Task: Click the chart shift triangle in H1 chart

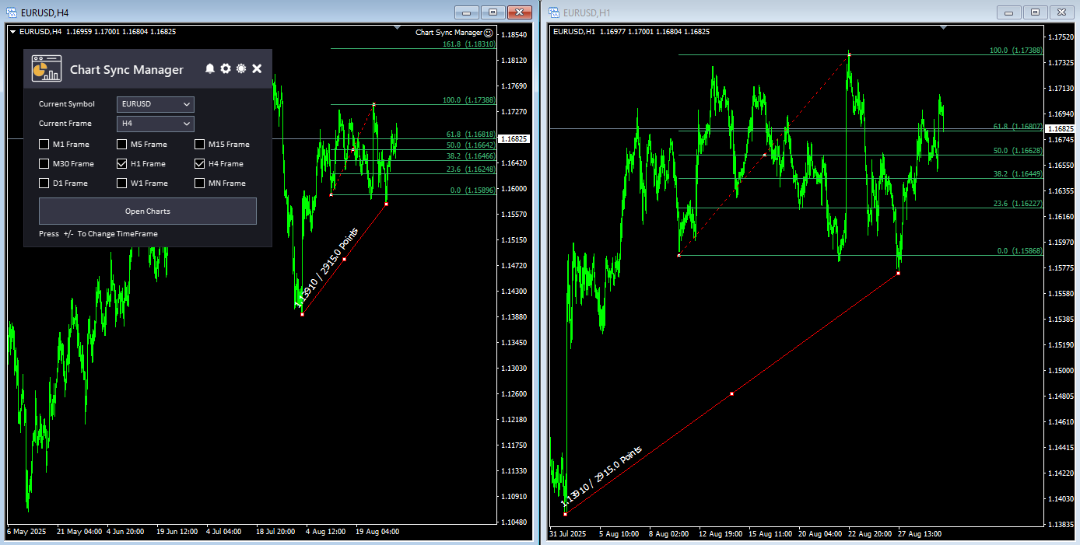Action: (943, 28)
